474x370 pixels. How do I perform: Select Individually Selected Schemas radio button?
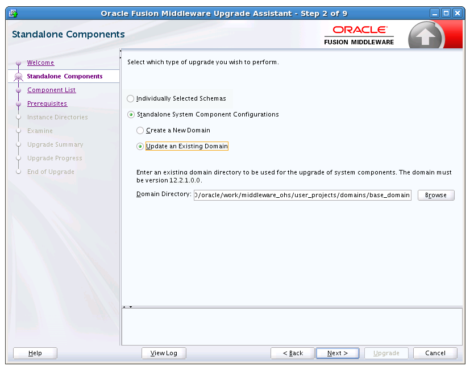click(130, 98)
